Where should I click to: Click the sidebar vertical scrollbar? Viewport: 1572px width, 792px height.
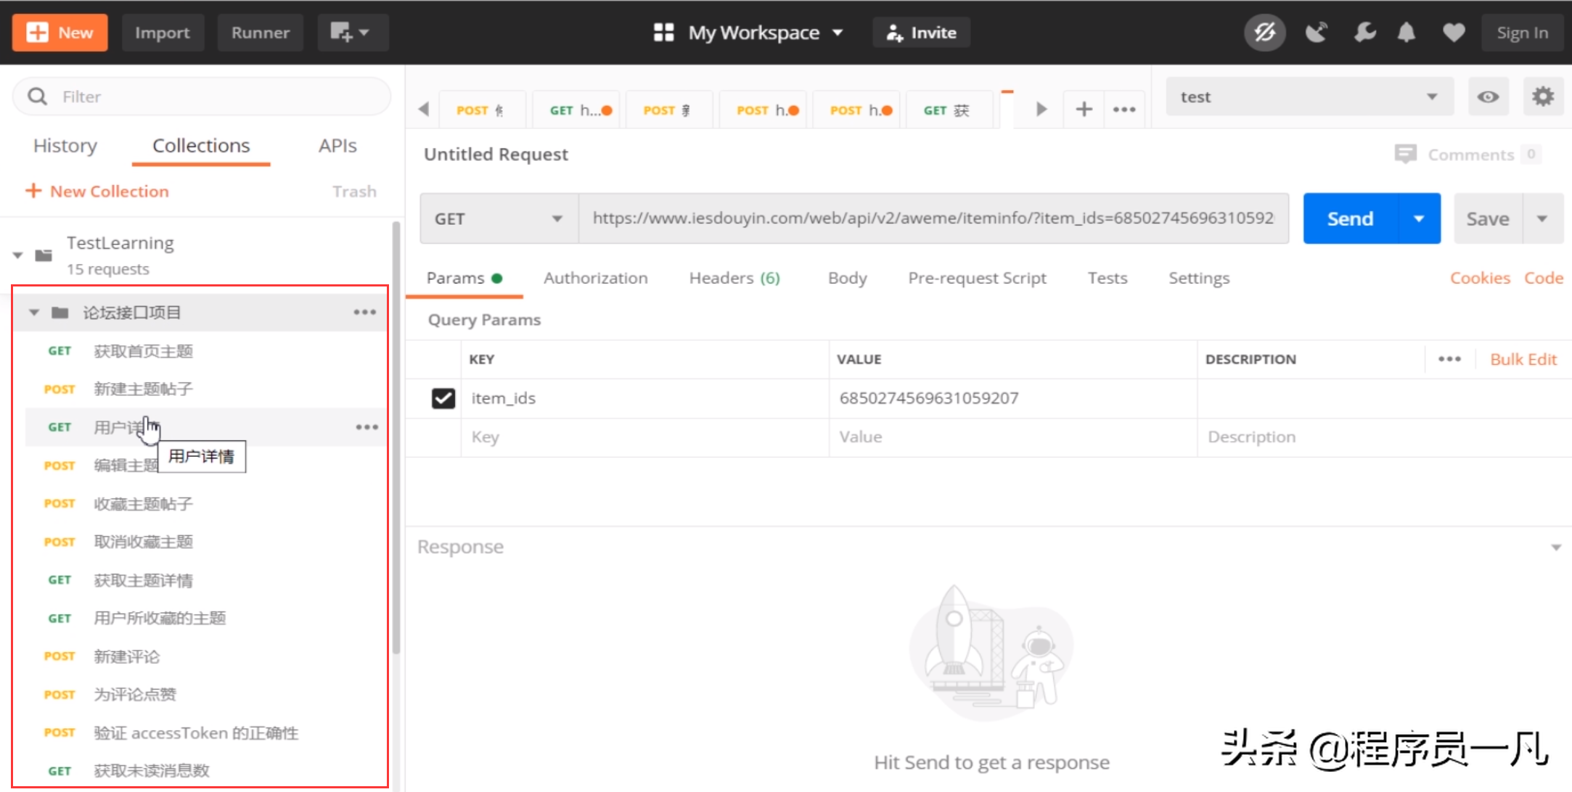pos(396,435)
